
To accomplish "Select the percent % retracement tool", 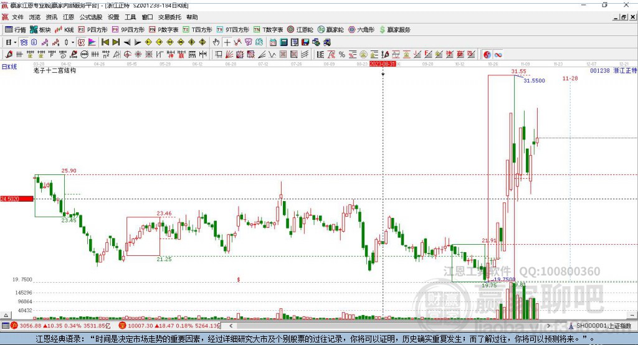I will pos(342,55).
